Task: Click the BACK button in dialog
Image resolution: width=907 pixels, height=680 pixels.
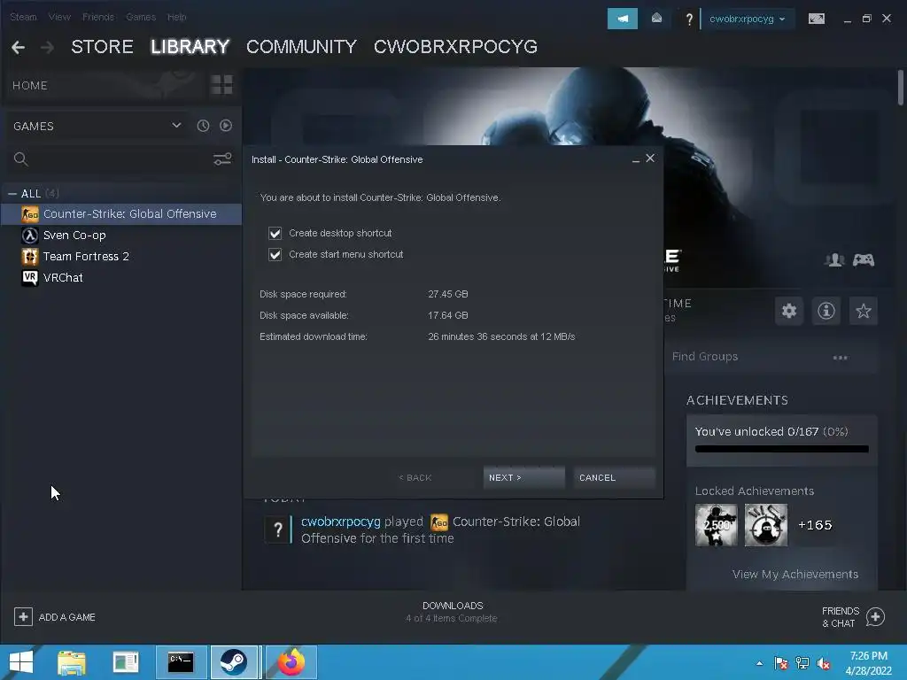Action: coord(415,477)
